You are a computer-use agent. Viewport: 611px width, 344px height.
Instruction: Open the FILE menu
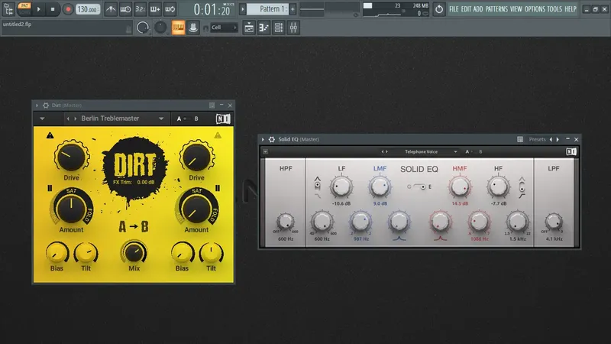[454, 9]
